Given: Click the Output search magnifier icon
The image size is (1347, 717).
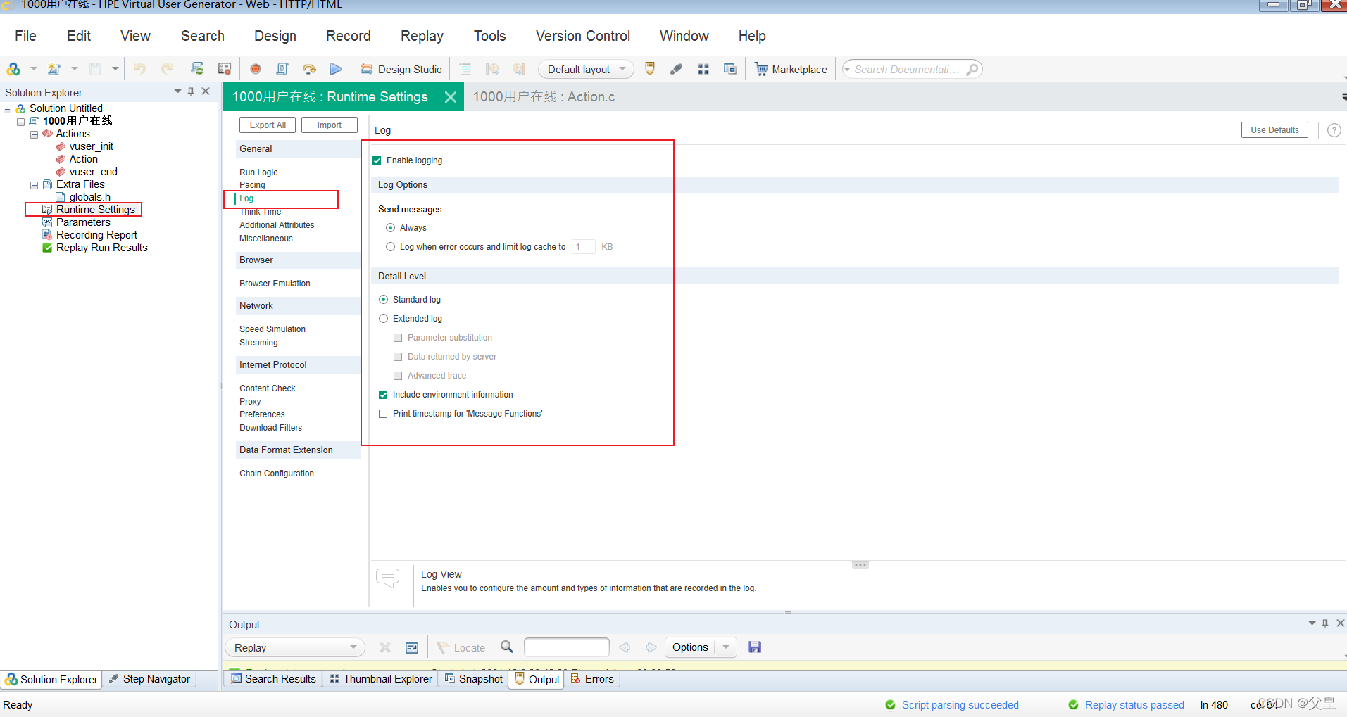Looking at the screenshot, I should [507, 647].
